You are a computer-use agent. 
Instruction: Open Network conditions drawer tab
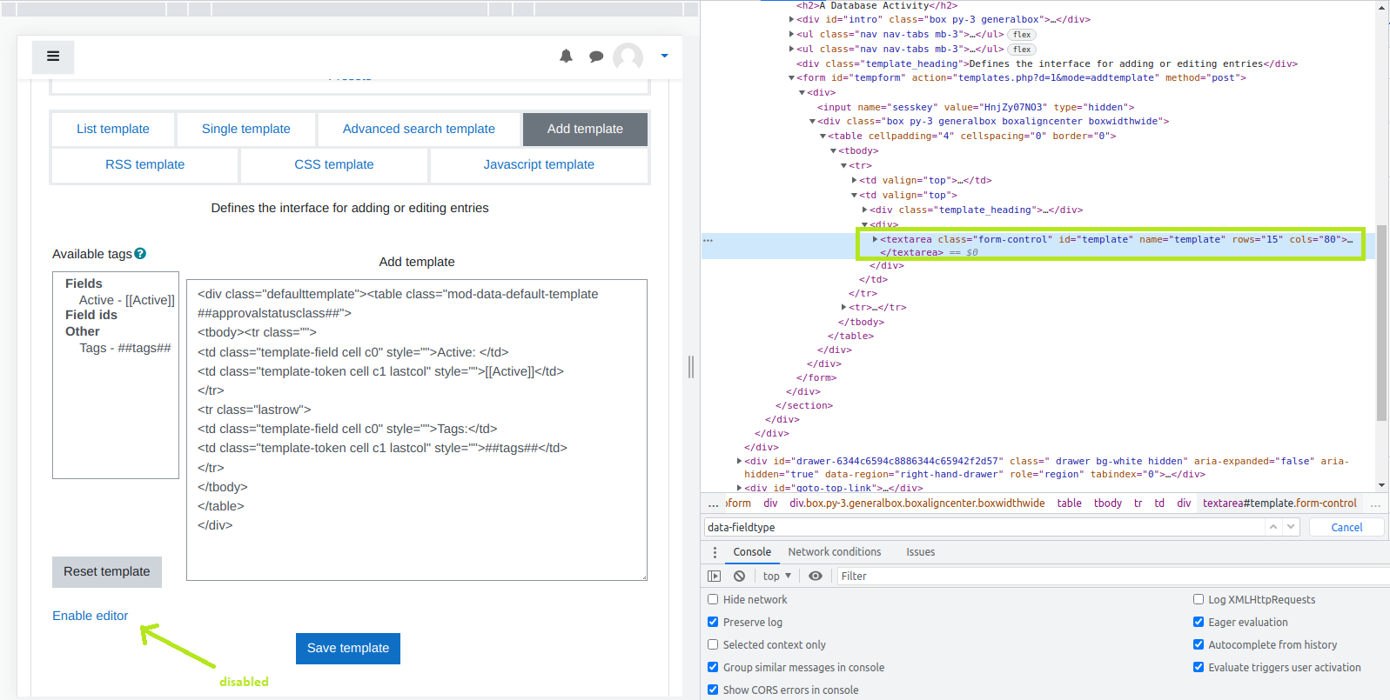[x=835, y=552]
